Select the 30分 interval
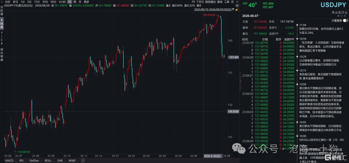This screenshot has height=163, width=349. click(45, 2)
